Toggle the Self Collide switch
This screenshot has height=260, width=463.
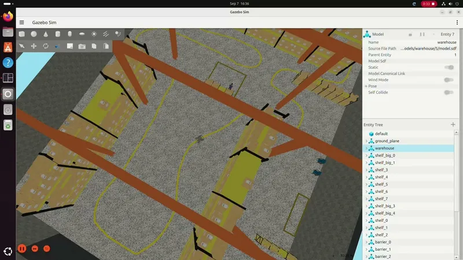(449, 92)
